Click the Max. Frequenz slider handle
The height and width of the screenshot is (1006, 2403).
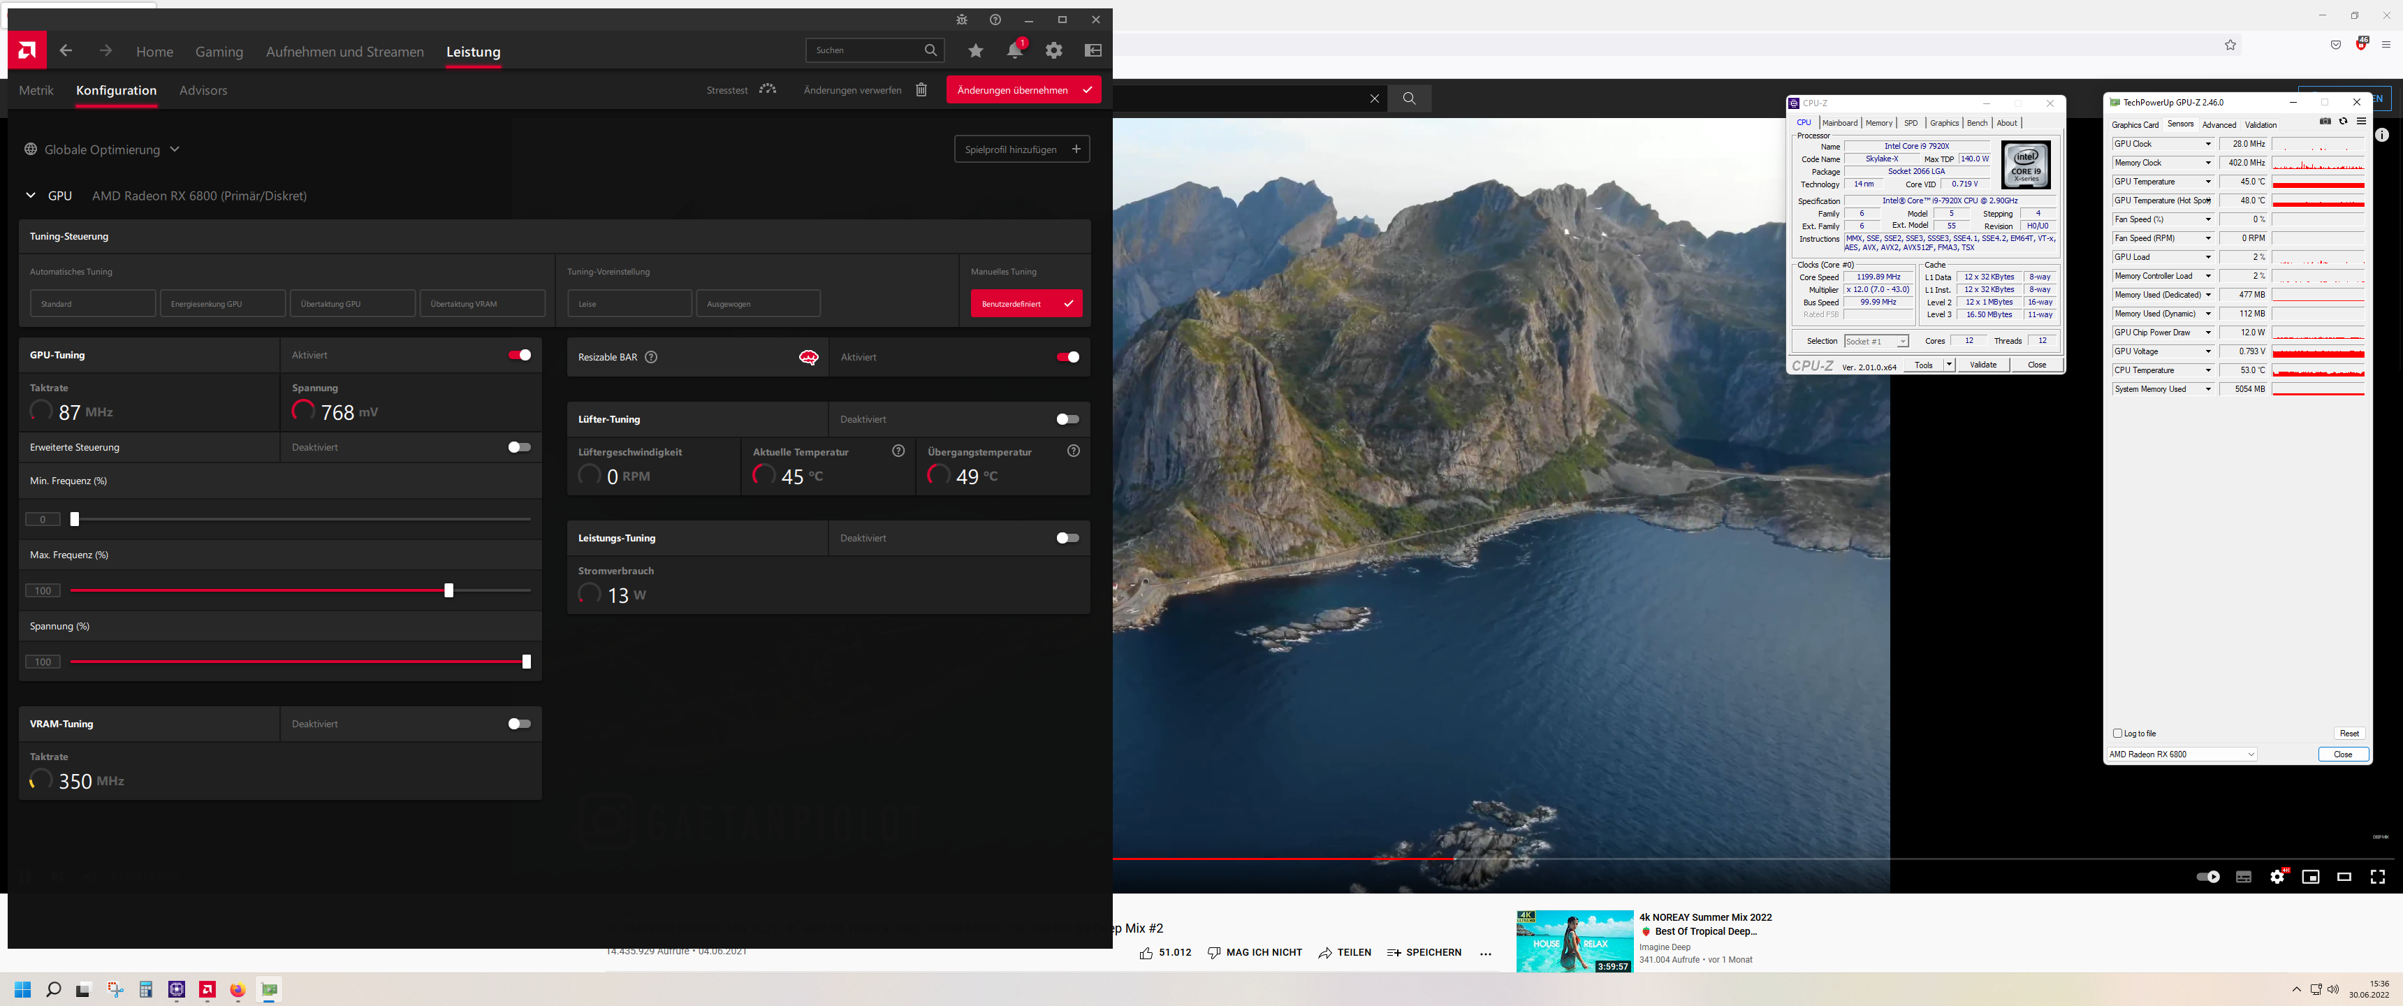(x=448, y=591)
